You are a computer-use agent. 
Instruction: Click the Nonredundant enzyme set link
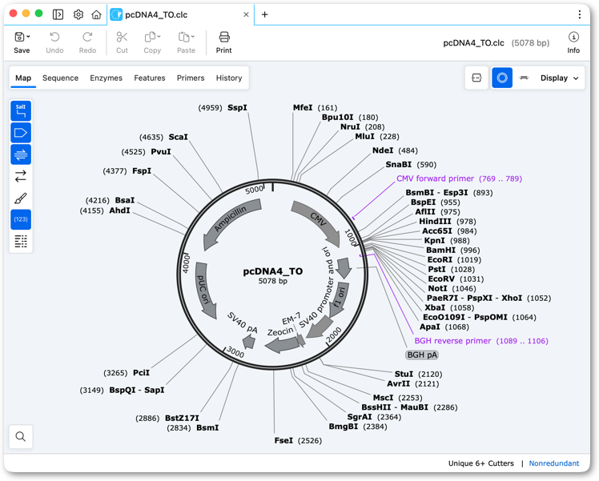[554, 463]
